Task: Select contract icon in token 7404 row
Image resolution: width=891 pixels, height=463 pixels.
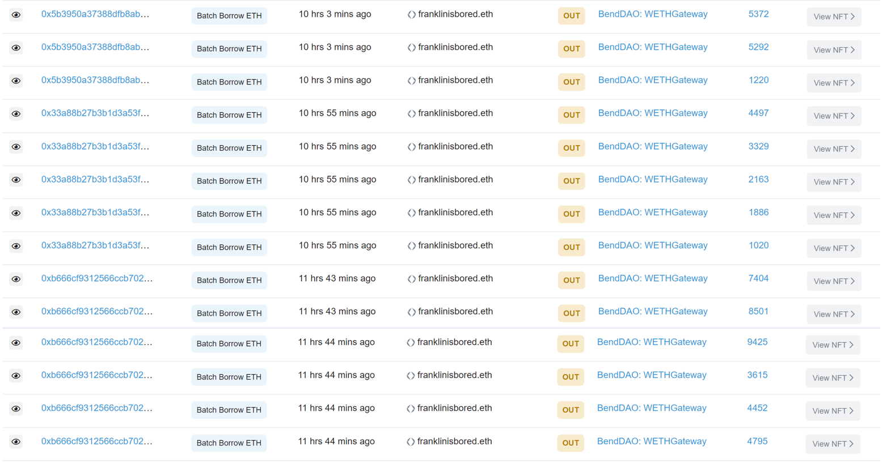Action: coord(412,279)
